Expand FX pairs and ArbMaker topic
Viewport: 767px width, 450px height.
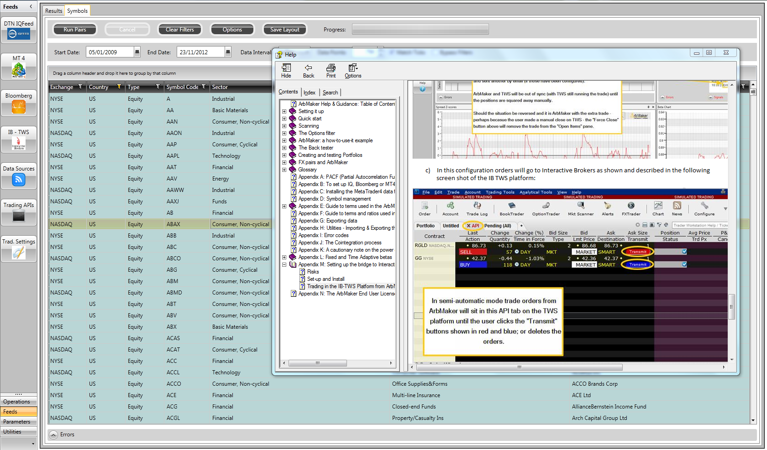pyautogui.click(x=284, y=162)
